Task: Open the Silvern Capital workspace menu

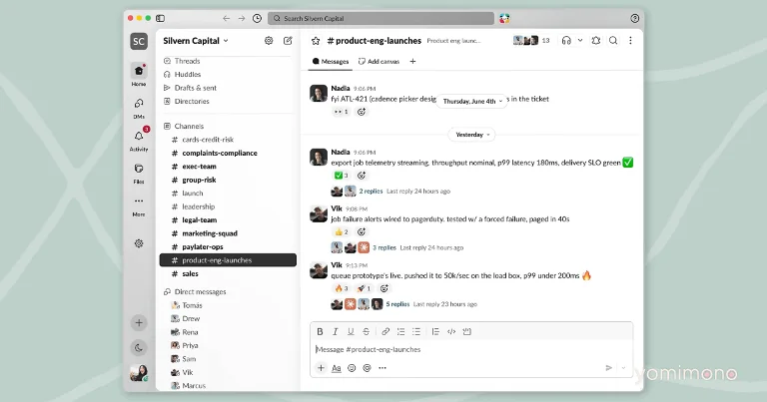Action: pyautogui.click(x=196, y=41)
